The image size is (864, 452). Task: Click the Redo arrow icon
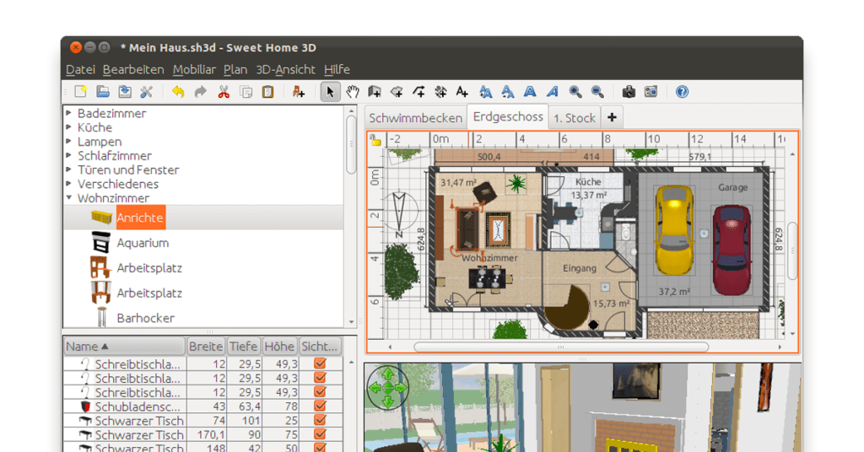click(x=201, y=91)
